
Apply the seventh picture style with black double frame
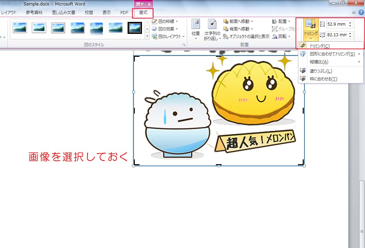(x=135, y=28)
